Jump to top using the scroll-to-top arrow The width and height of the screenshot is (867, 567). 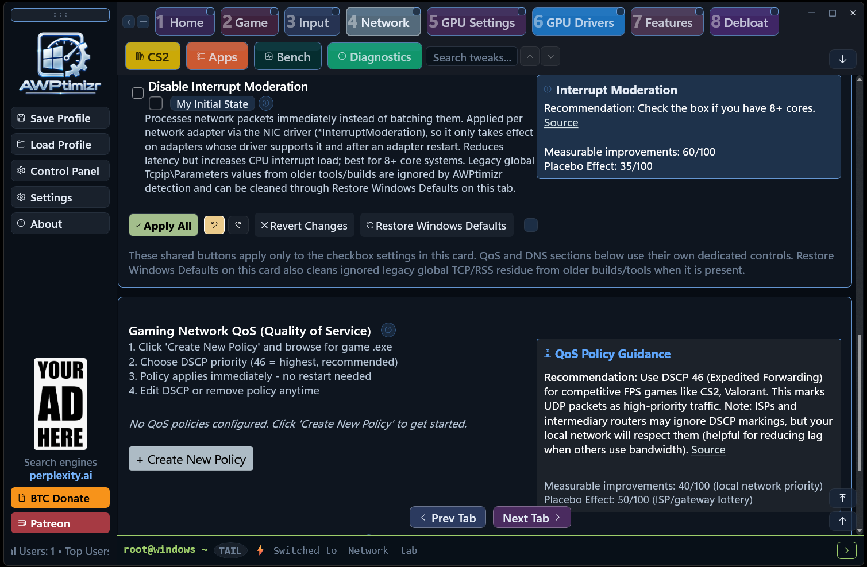[x=842, y=498]
